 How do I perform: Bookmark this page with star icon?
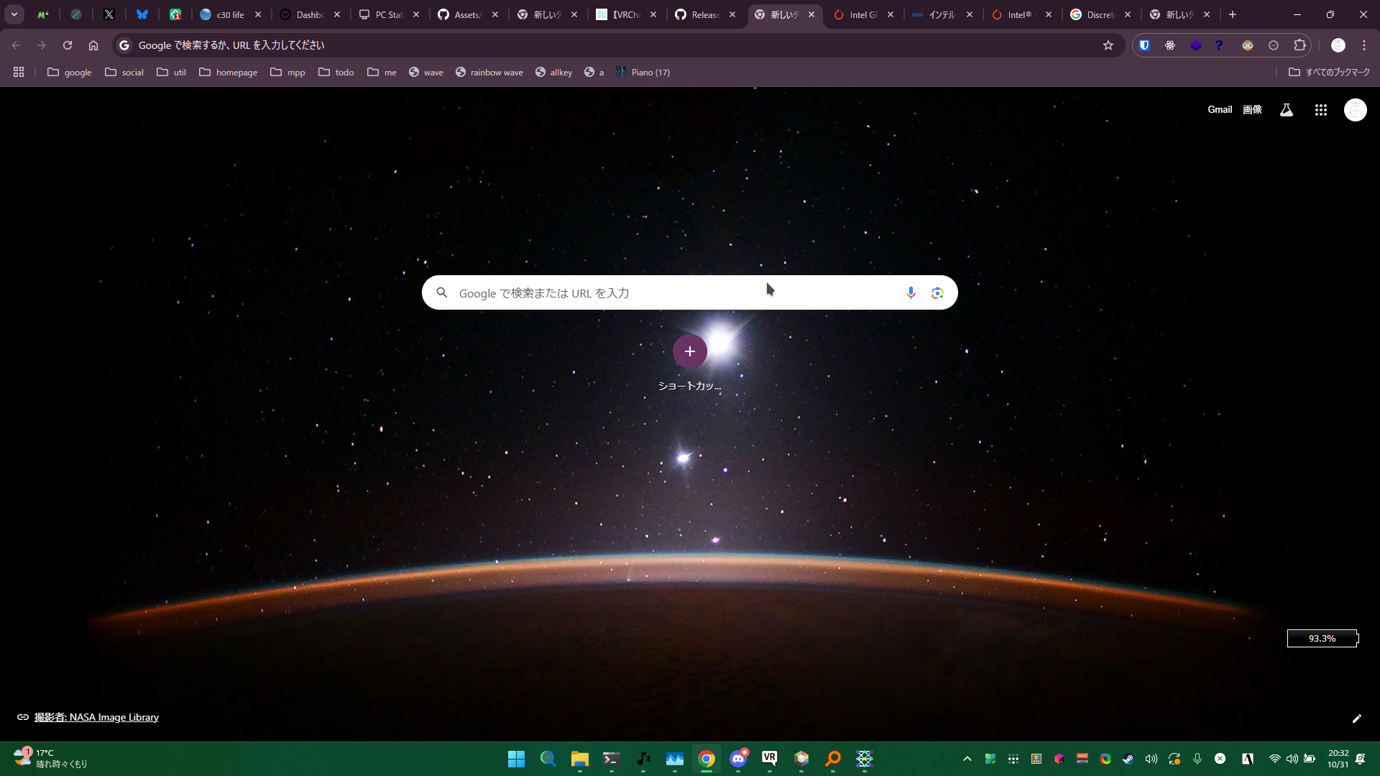[1108, 45]
